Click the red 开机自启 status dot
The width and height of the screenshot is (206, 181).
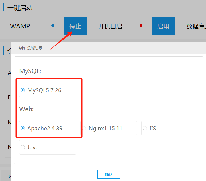pos(141,26)
